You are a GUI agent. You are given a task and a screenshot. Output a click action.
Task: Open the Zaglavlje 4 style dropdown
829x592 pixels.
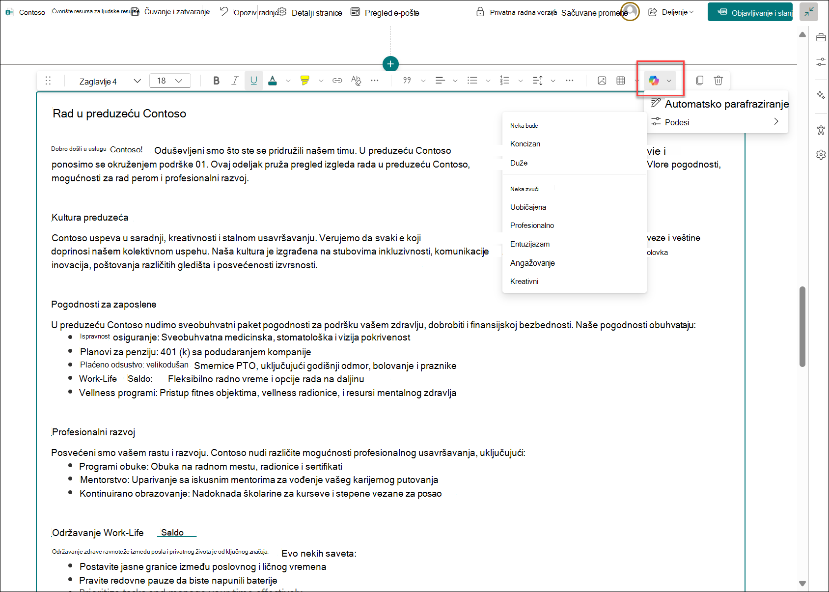pyautogui.click(x=110, y=81)
